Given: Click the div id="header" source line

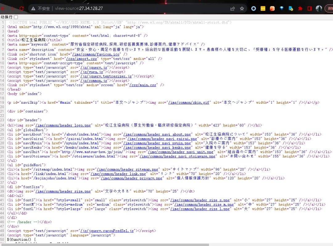Looking at the screenshot, I should click(24, 120).
